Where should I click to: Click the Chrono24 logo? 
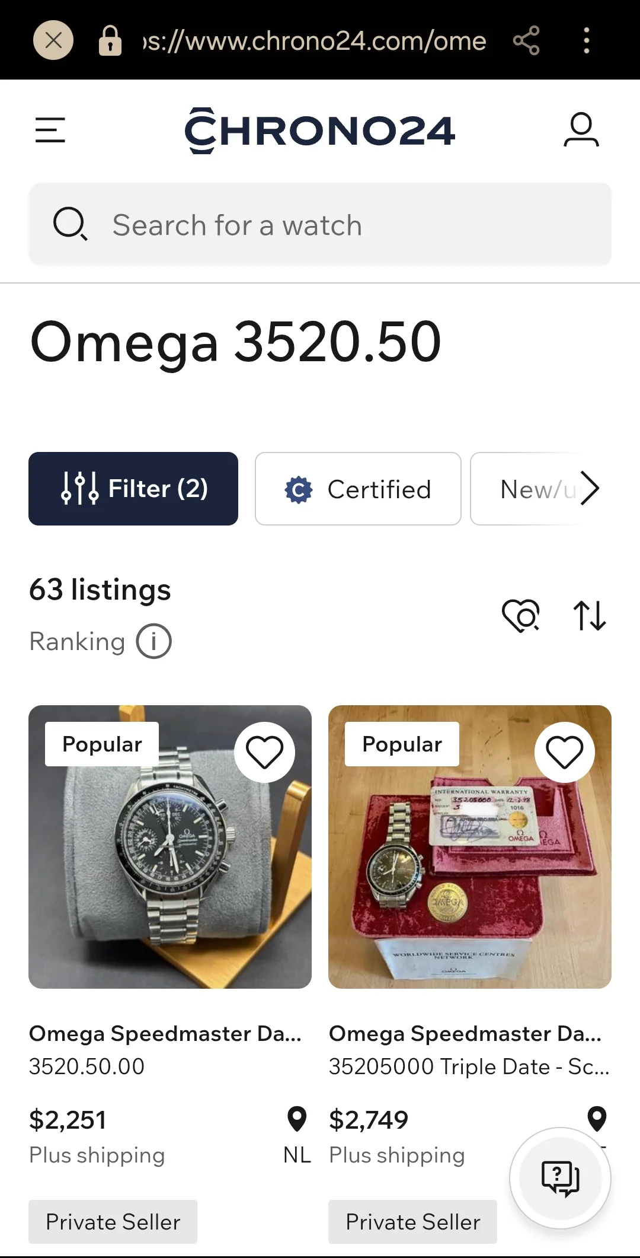(320, 130)
